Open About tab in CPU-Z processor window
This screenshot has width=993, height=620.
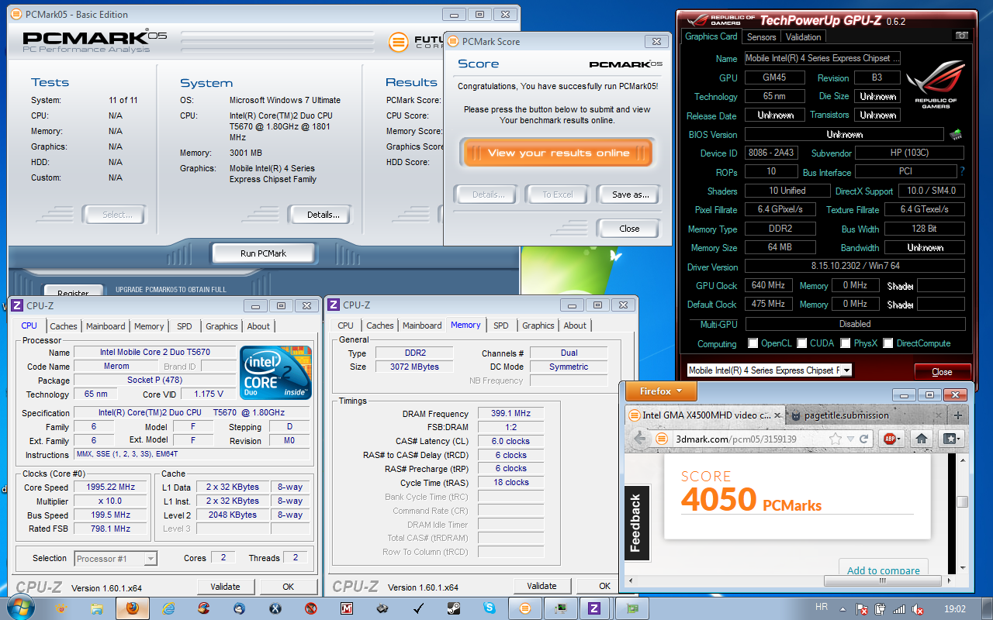click(258, 326)
